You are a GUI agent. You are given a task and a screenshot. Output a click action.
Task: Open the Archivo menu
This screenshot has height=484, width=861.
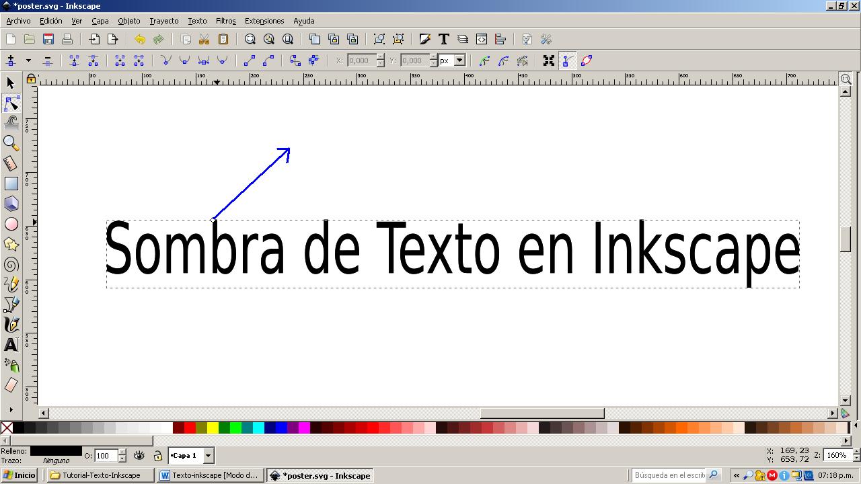[x=18, y=21]
